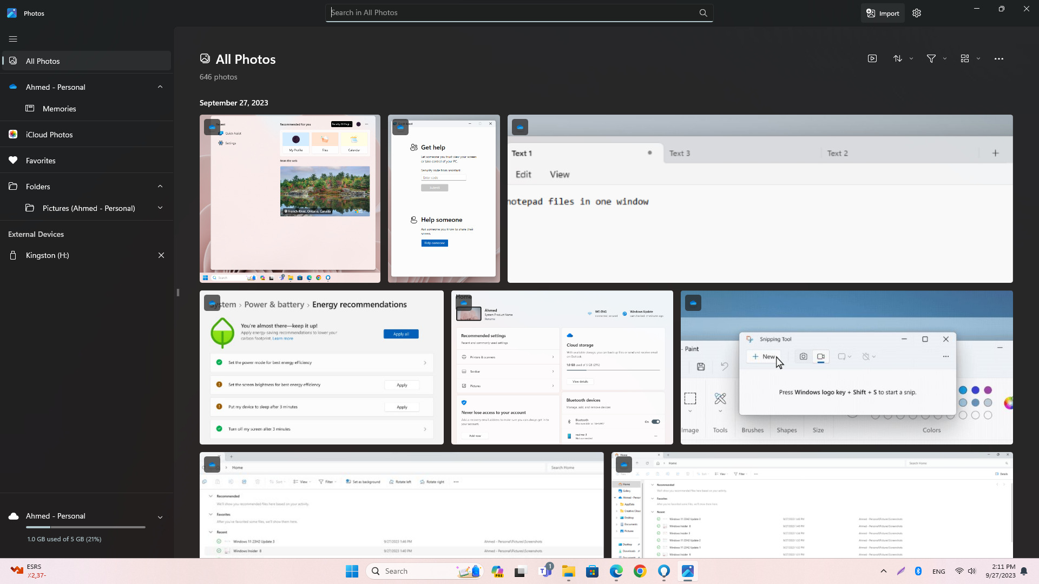Click the OneDrive storage usage bar
This screenshot has height=584, width=1039.
(x=86, y=527)
